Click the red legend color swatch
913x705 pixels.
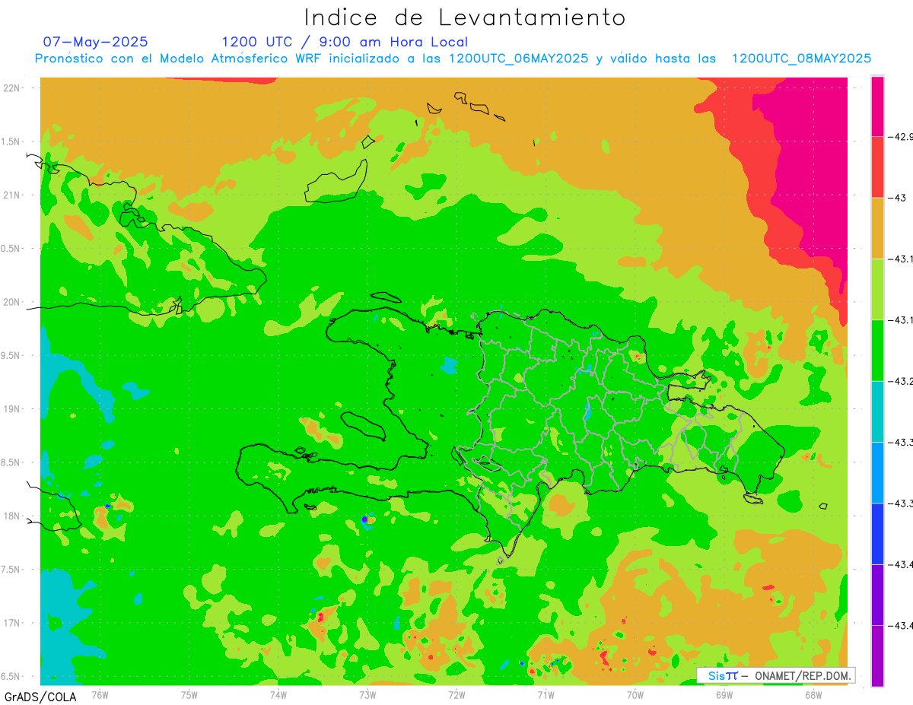pyautogui.click(x=877, y=167)
